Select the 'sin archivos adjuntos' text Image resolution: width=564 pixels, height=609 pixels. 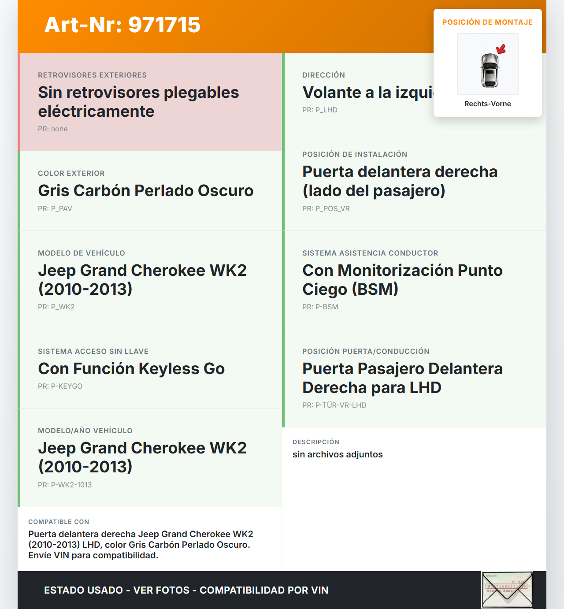pos(338,454)
